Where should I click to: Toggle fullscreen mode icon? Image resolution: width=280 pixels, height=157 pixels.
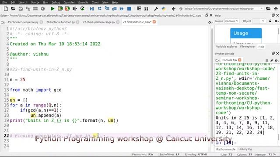click(146, 9)
